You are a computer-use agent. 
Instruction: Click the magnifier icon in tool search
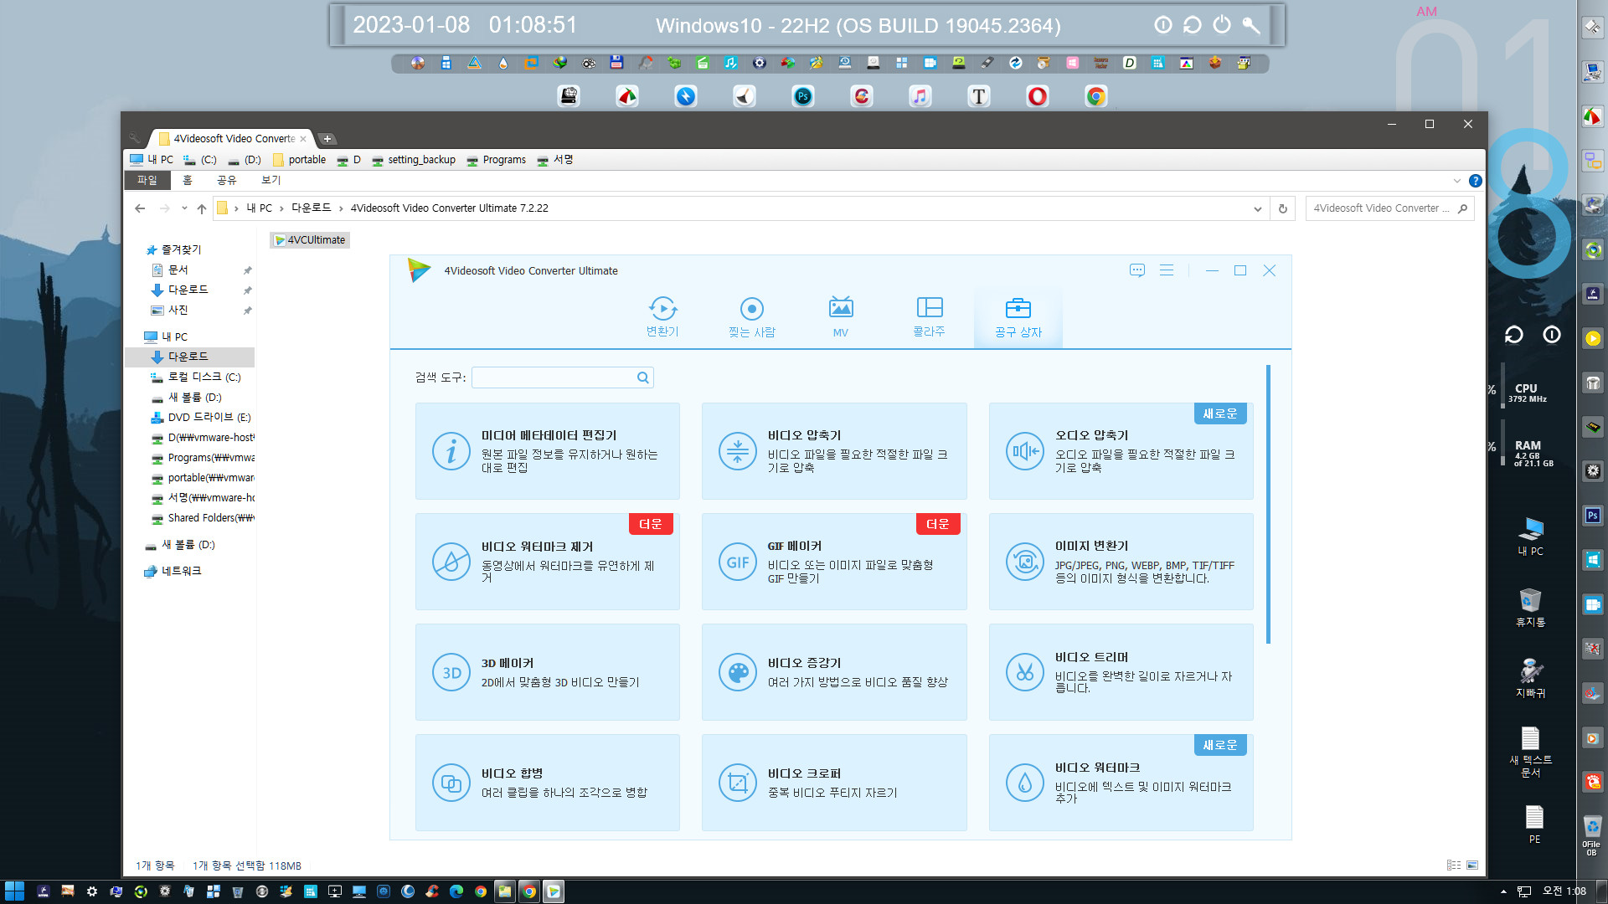tap(643, 378)
